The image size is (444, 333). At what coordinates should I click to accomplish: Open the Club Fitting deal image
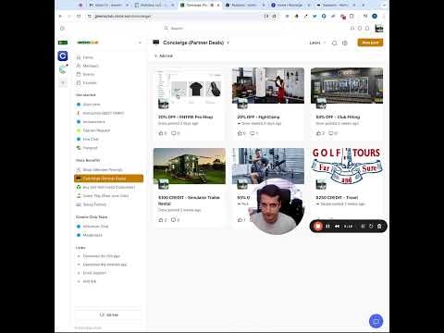pyautogui.click(x=347, y=86)
